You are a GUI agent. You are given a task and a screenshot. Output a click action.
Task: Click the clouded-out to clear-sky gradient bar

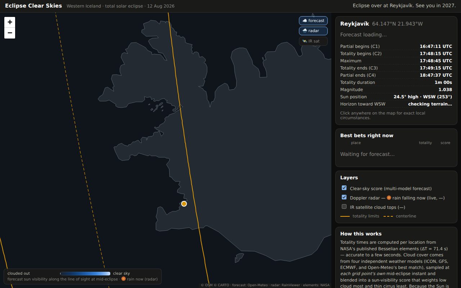85,274
